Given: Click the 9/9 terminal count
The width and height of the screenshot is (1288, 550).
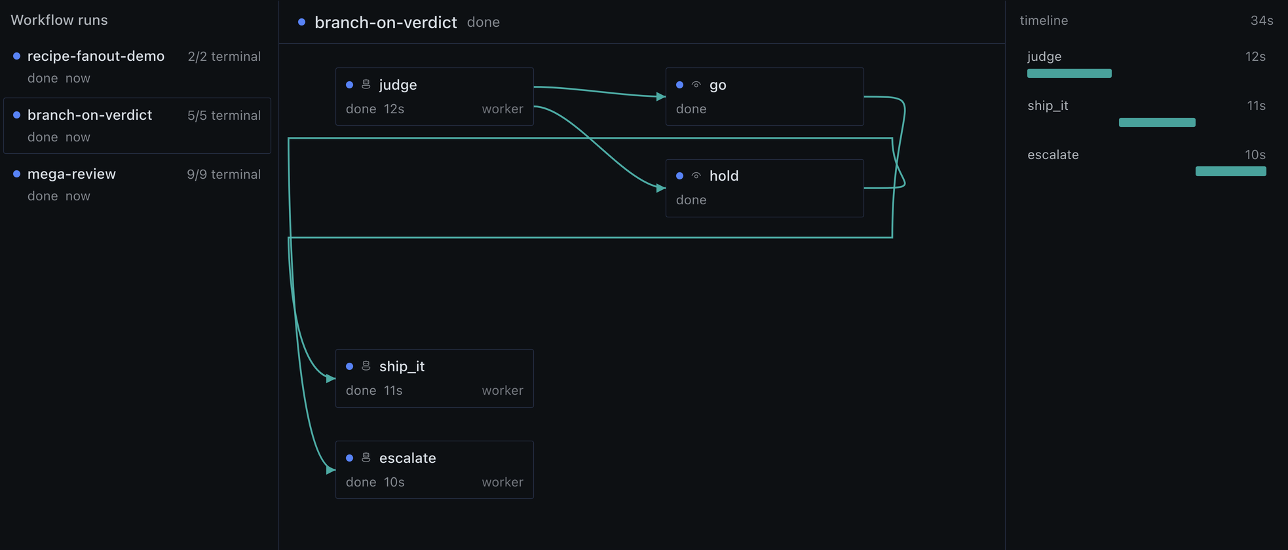Looking at the screenshot, I should [x=224, y=174].
